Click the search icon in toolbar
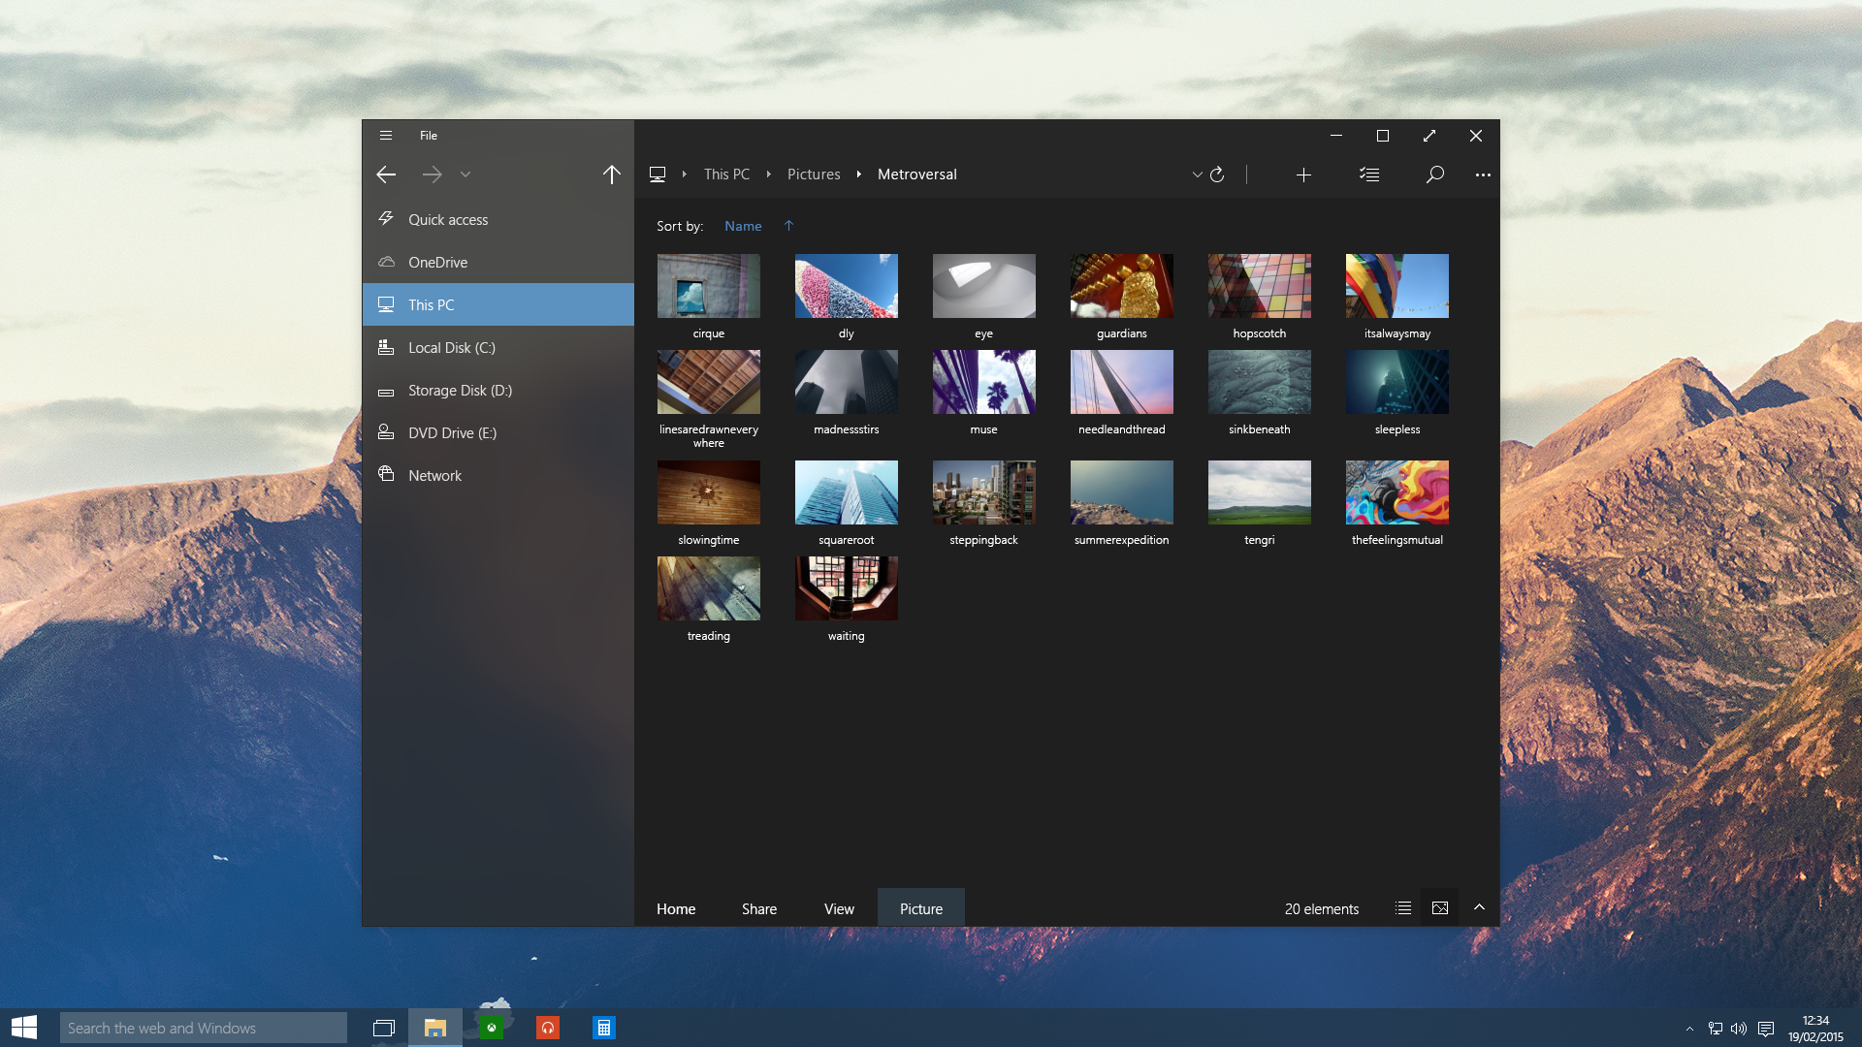This screenshot has height=1047, width=1862. point(1435,174)
